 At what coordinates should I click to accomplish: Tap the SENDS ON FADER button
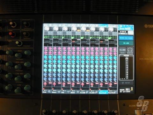click(x=126, y=38)
